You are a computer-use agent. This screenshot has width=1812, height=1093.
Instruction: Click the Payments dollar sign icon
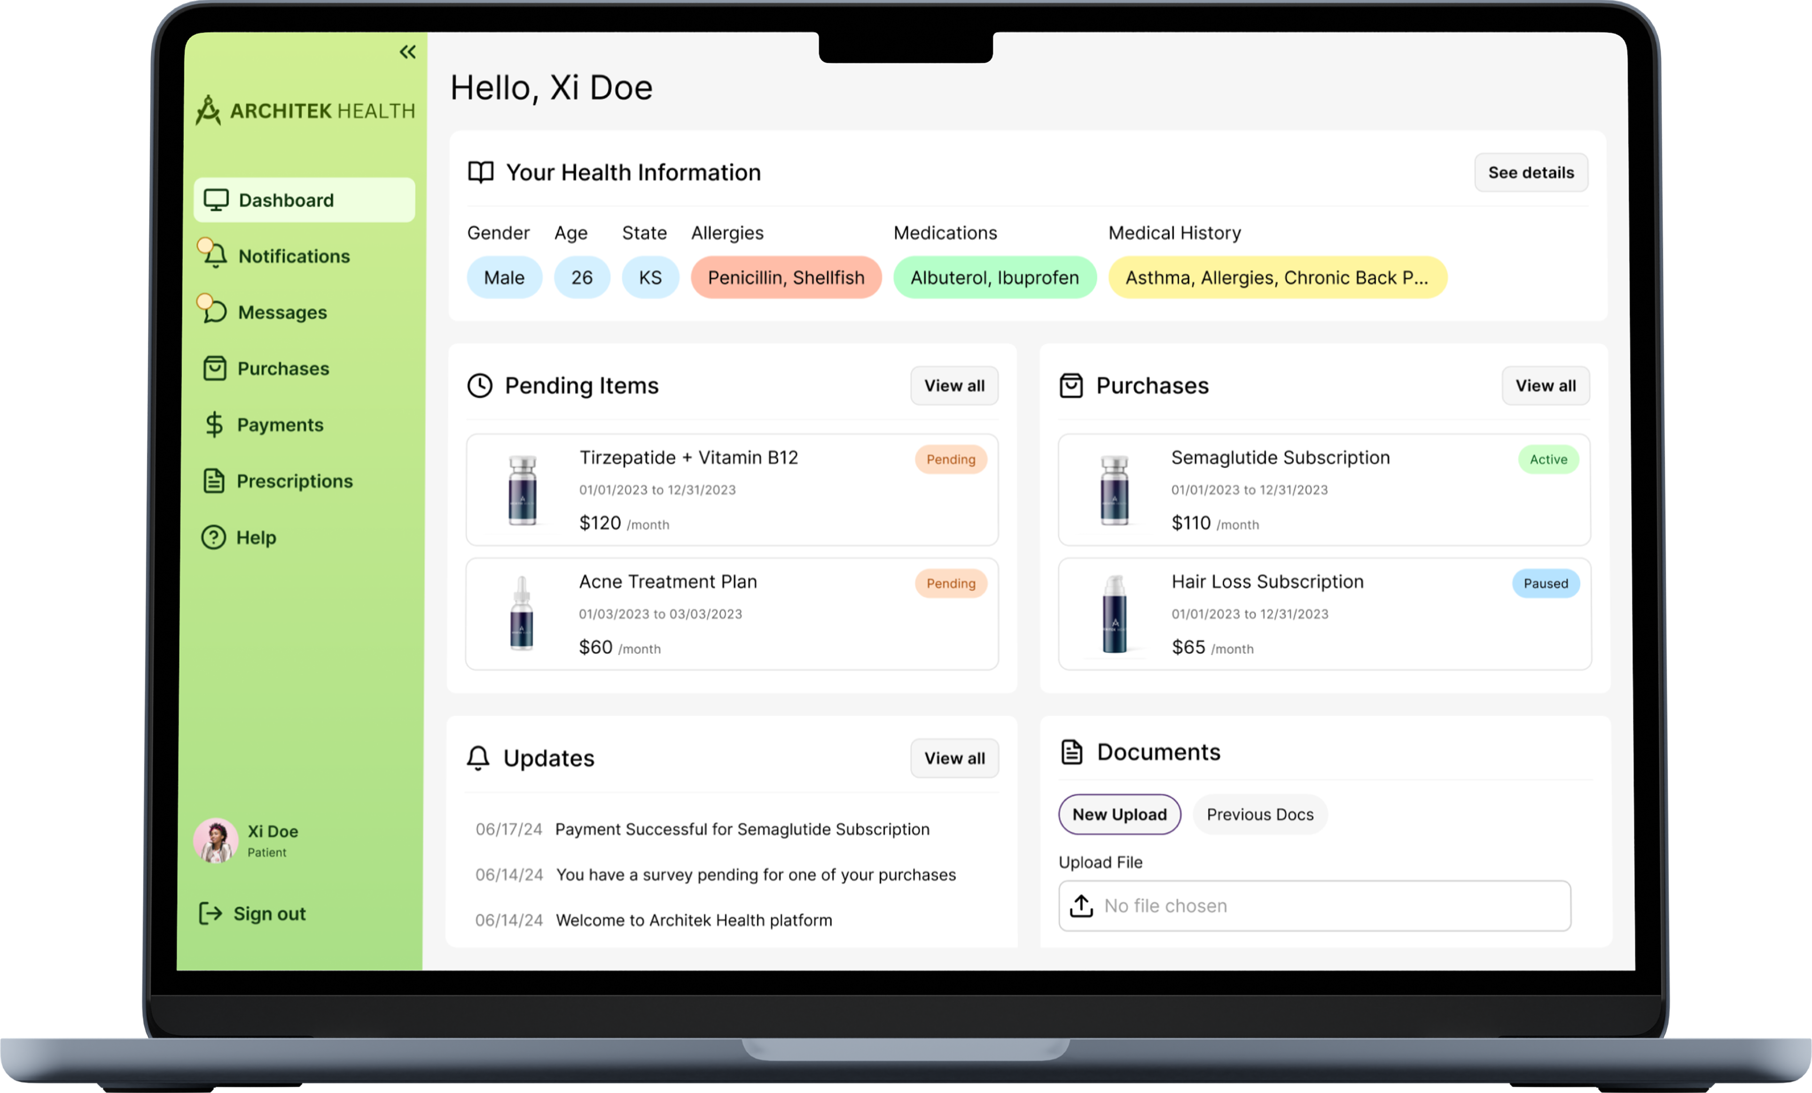click(214, 424)
